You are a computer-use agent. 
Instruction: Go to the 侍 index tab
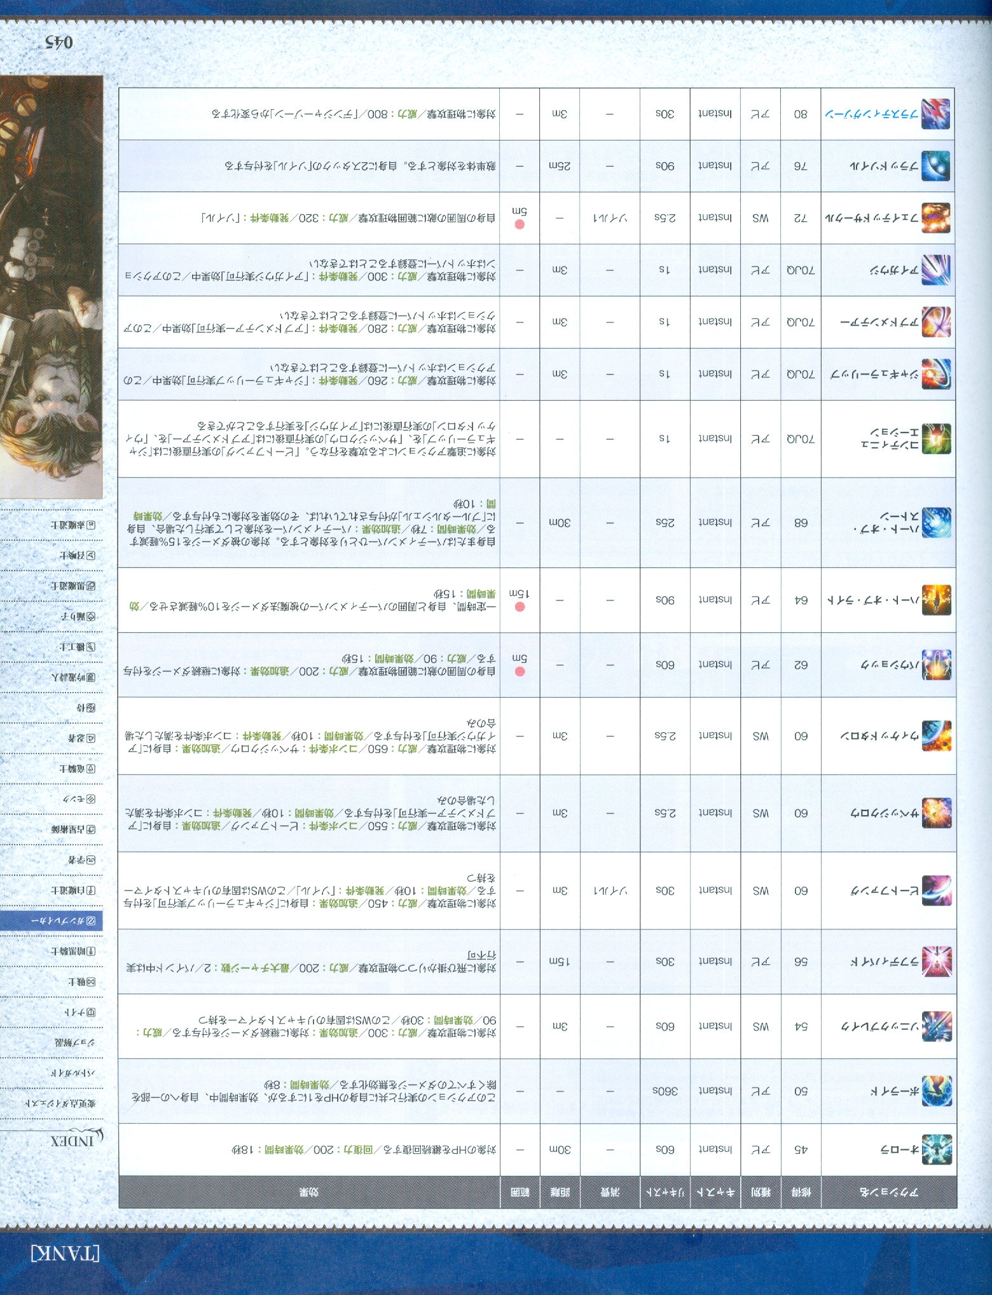(86, 707)
